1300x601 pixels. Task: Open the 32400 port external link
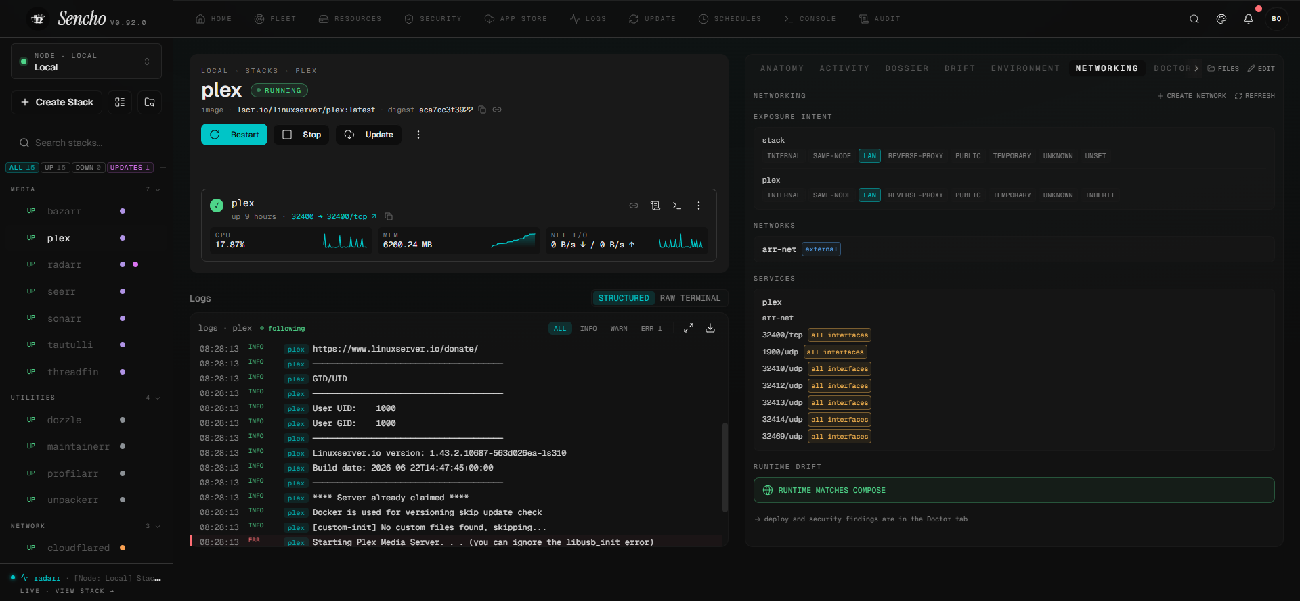374,216
